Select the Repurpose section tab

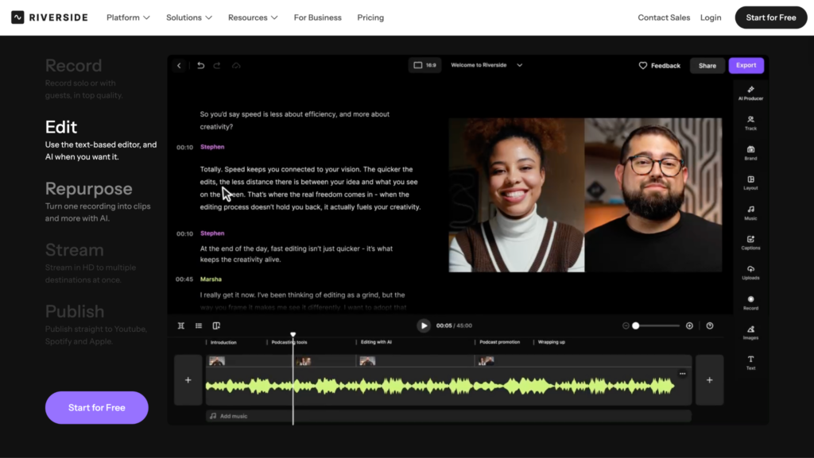(89, 189)
